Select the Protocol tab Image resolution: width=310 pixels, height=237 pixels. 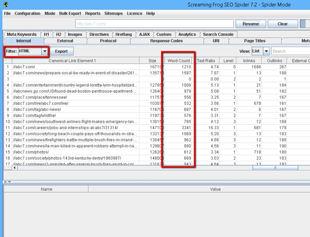tap(108, 41)
